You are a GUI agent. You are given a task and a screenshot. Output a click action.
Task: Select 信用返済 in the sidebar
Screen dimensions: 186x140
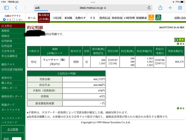[7, 46]
